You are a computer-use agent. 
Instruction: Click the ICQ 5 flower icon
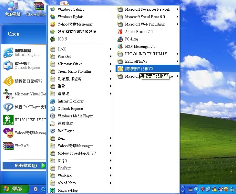click(x=53, y=39)
